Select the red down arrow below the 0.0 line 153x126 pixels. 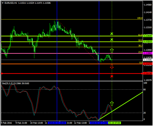[112, 67]
